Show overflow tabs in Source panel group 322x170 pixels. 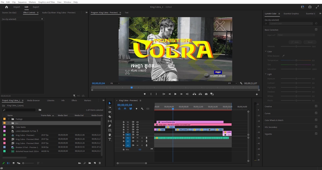tap(87, 12)
